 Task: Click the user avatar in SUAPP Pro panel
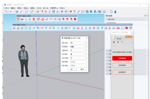coord(114,37)
